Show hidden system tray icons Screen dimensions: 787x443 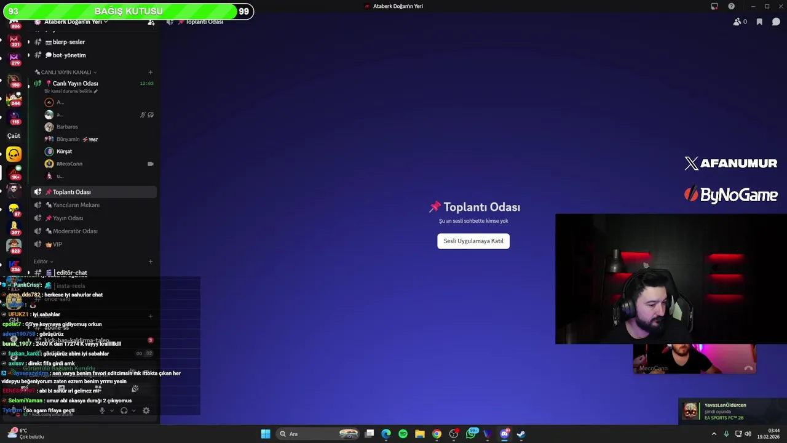click(x=714, y=434)
